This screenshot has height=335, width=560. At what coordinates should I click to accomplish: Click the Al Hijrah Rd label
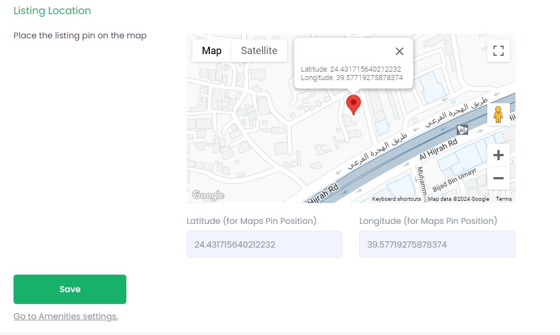click(x=438, y=149)
